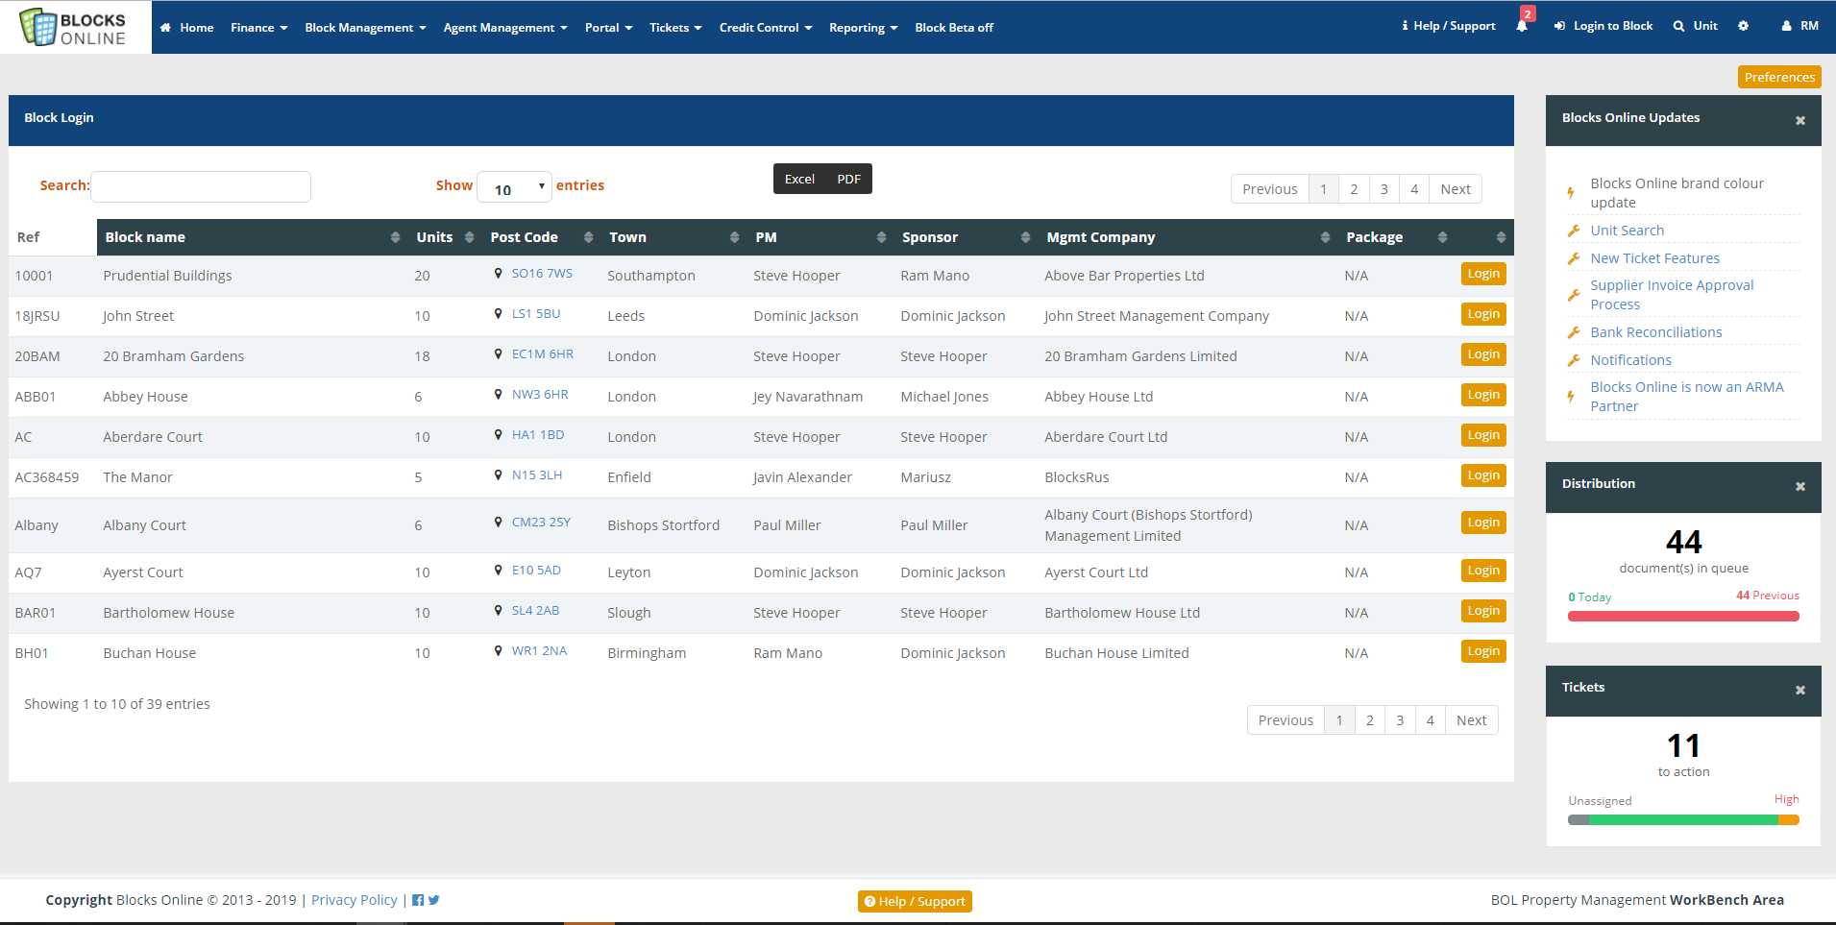Open the Show entries count dropdown
This screenshot has width=1836, height=925.
click(515, 187)
